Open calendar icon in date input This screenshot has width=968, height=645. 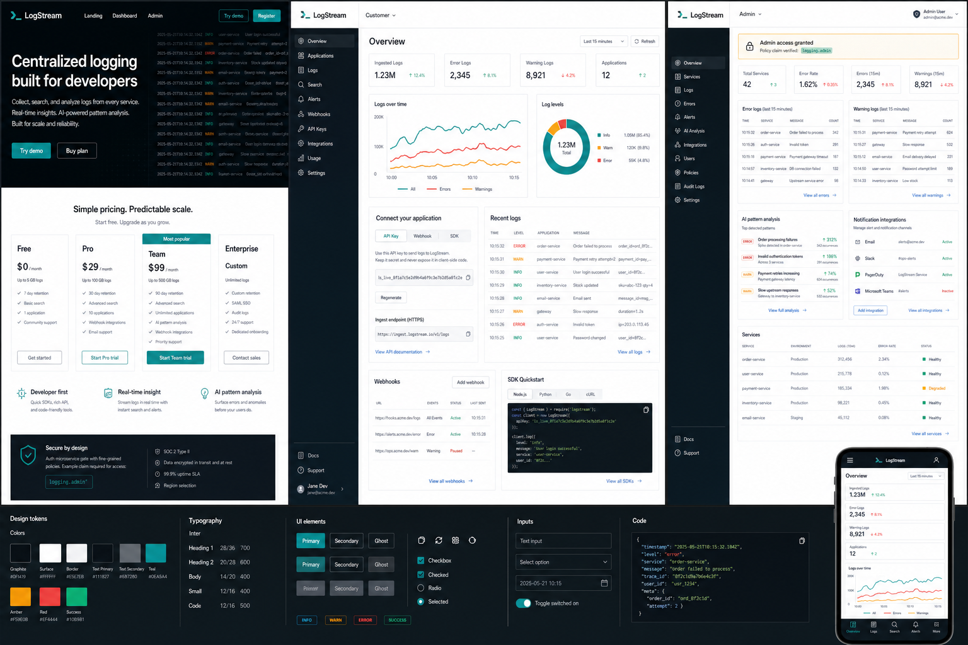(604, 583)
